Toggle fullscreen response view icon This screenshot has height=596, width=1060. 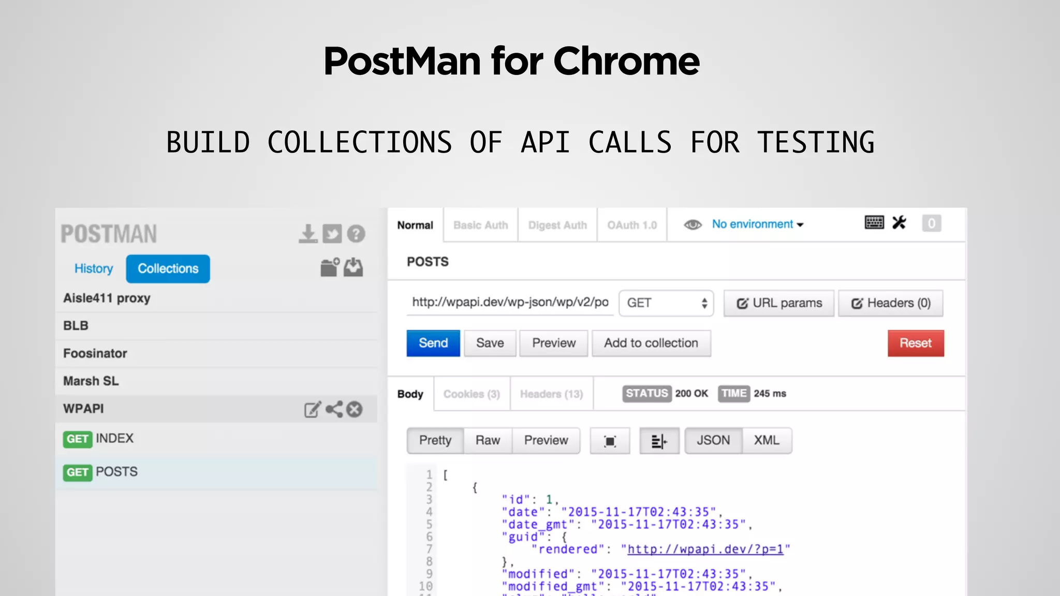[x=610, y=441]
